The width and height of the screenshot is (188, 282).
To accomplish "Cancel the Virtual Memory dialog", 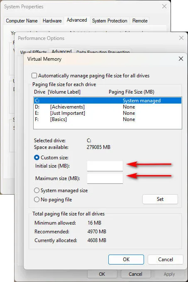I will (166, 260).
